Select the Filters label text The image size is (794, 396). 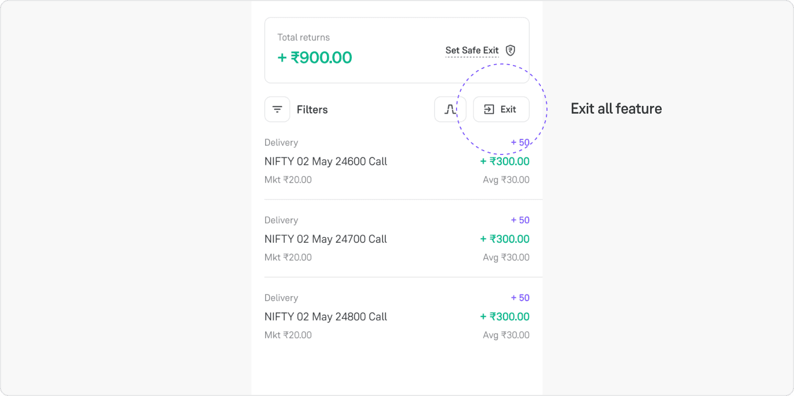click(x=312, y=110)
